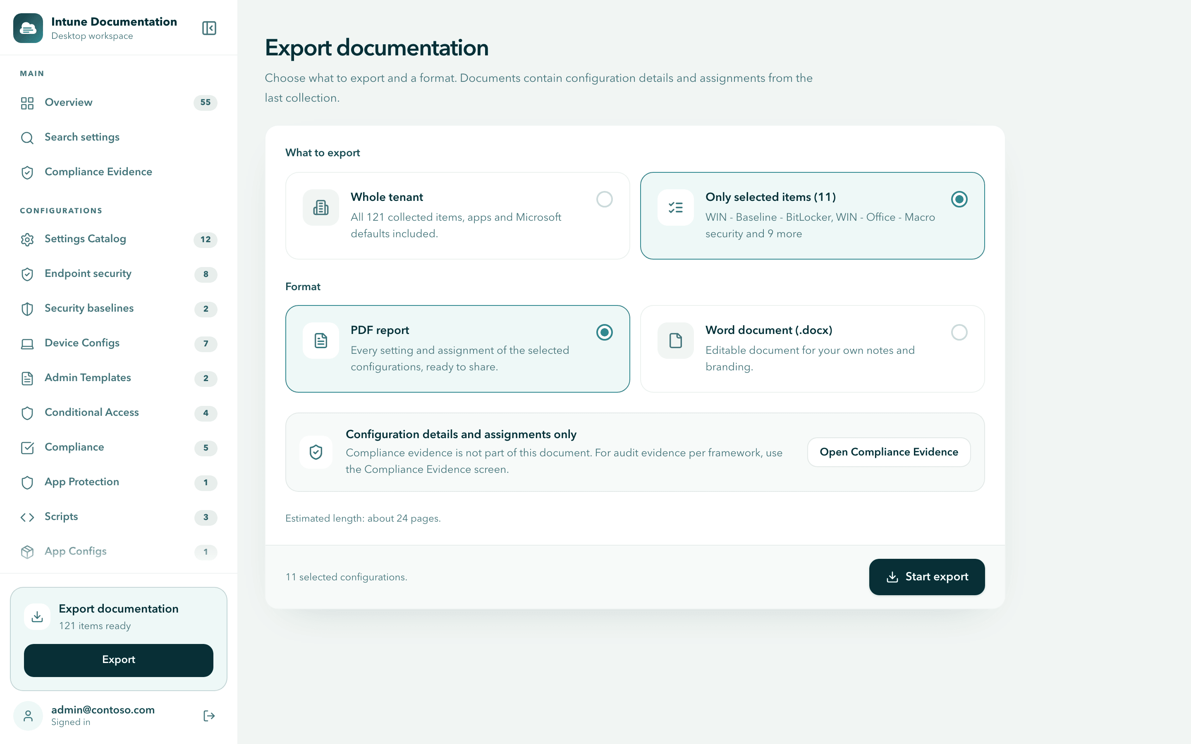Click the Scripts code brackets icon
1191x744 pixels.
(27, 517)
